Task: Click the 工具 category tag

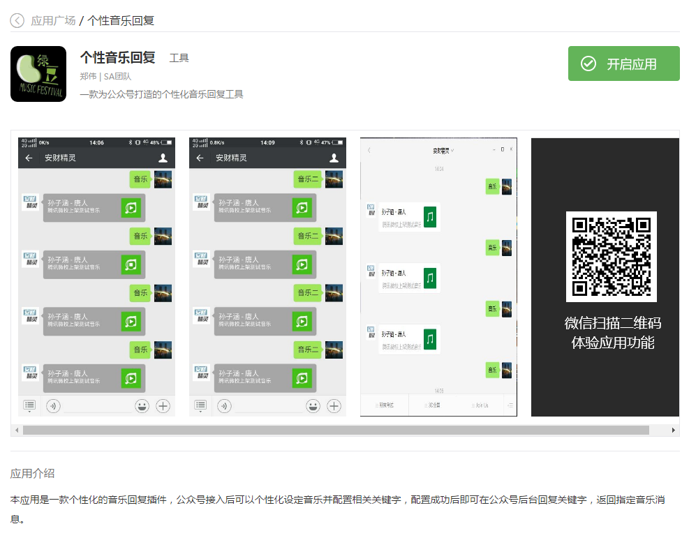Action: (x=179, y=58)
